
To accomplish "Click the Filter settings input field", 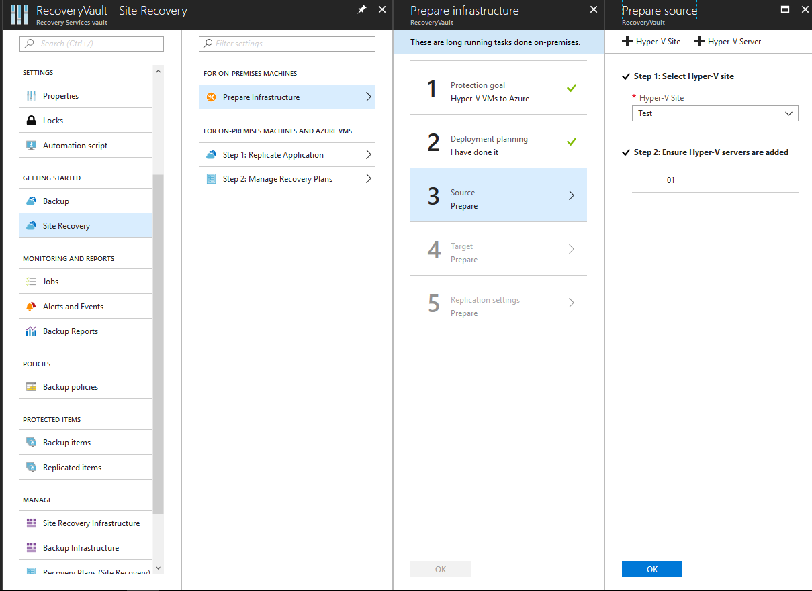I will [287, 44].
